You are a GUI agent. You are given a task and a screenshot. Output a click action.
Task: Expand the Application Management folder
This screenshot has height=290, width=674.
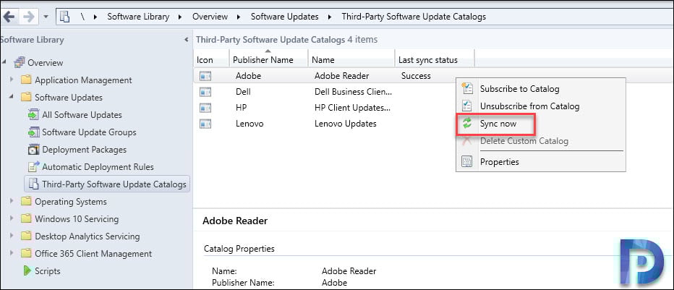[x=12, y=80]
